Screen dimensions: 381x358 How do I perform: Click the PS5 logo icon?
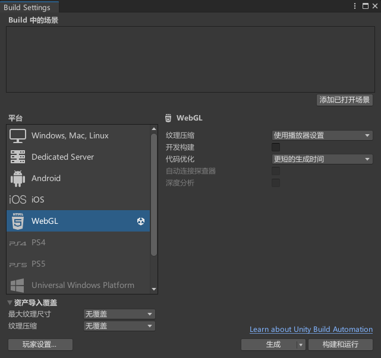tap(18, 264)
